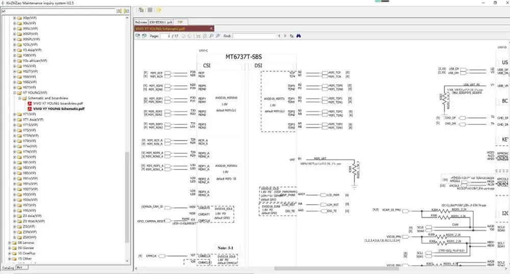Viewport: 510px width, 274px height.
Task: Expand the Y3 Asia(VIP) tree node
Action: coord(15,50)
